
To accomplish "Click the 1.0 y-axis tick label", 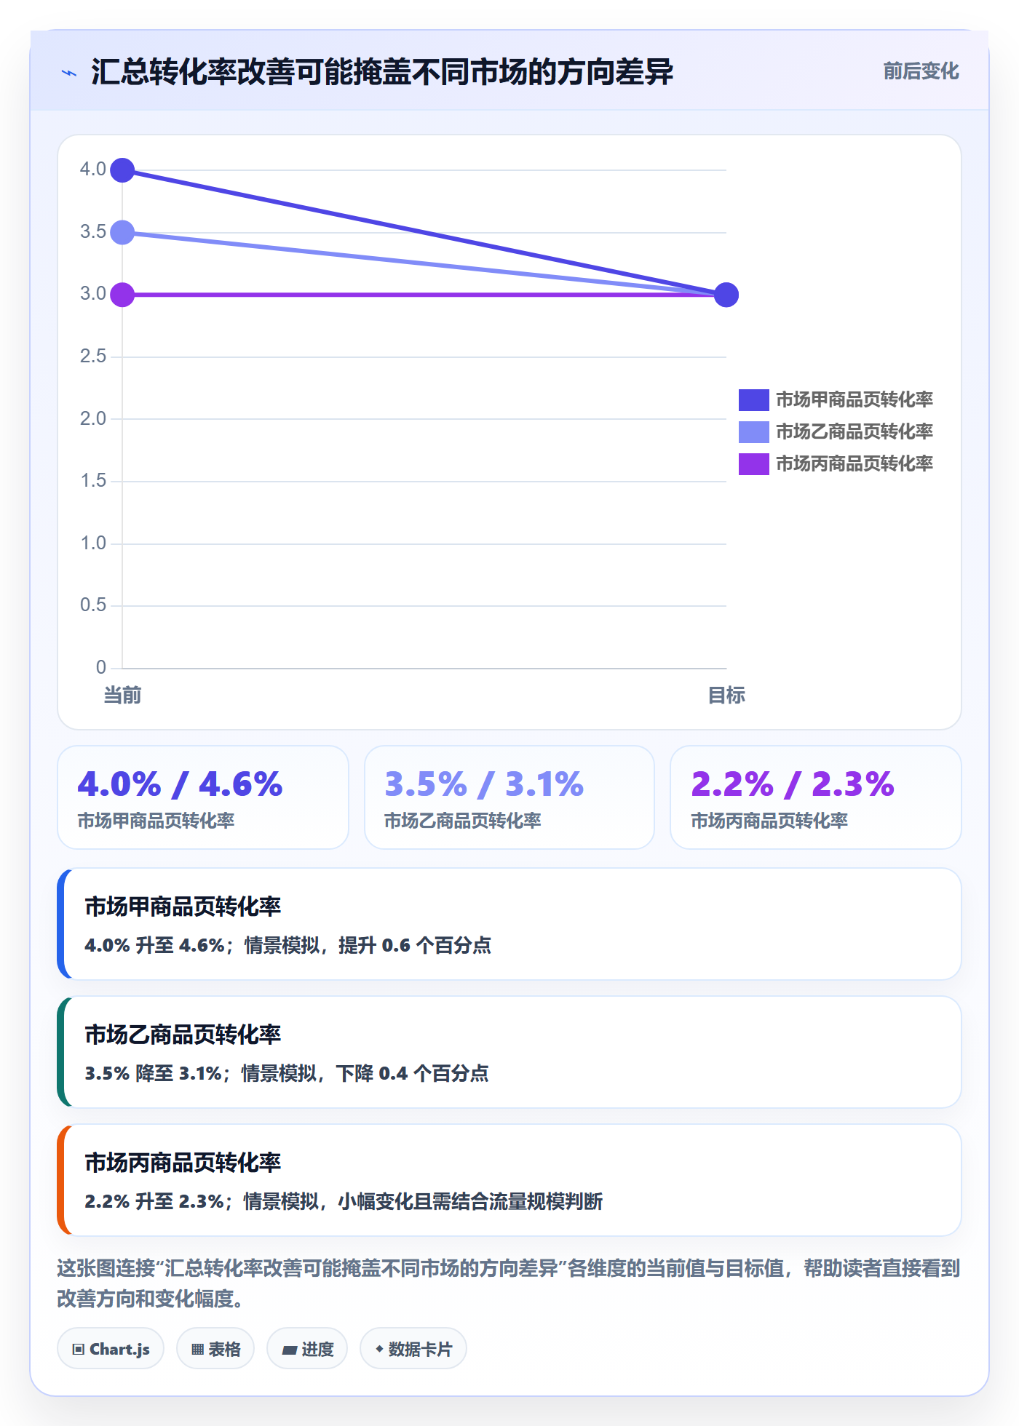I will [x=93, y=543].
